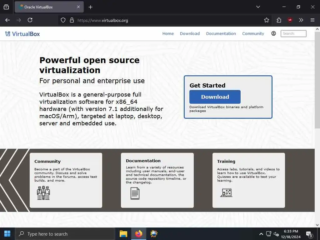Click the uBlock Origin extension icon

coord(290,20)
